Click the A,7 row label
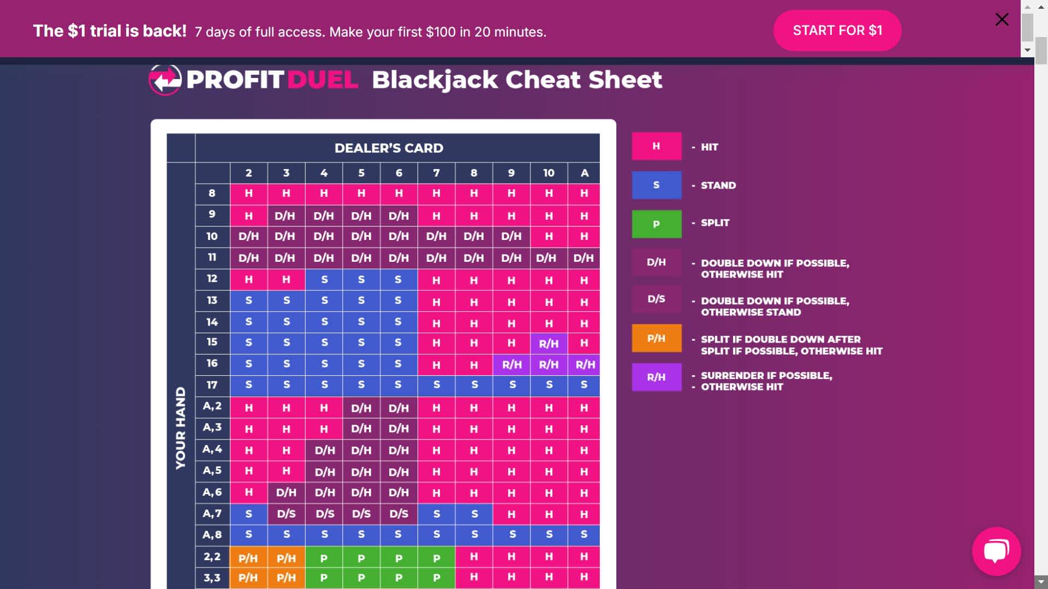 [212, 513]
